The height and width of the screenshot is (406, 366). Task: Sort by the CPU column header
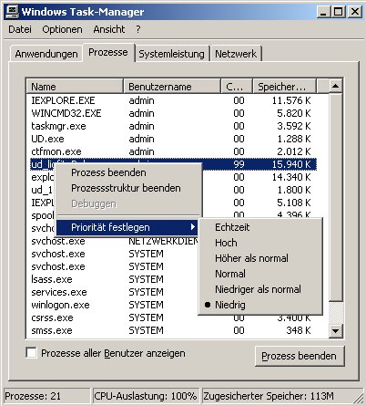click(237, 87)
